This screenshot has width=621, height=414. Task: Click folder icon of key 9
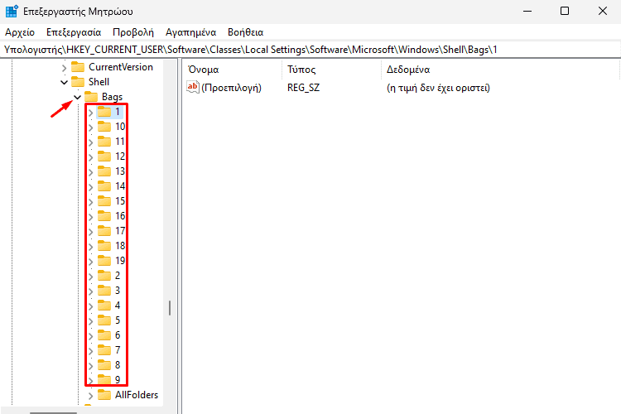tap(104, 379)
